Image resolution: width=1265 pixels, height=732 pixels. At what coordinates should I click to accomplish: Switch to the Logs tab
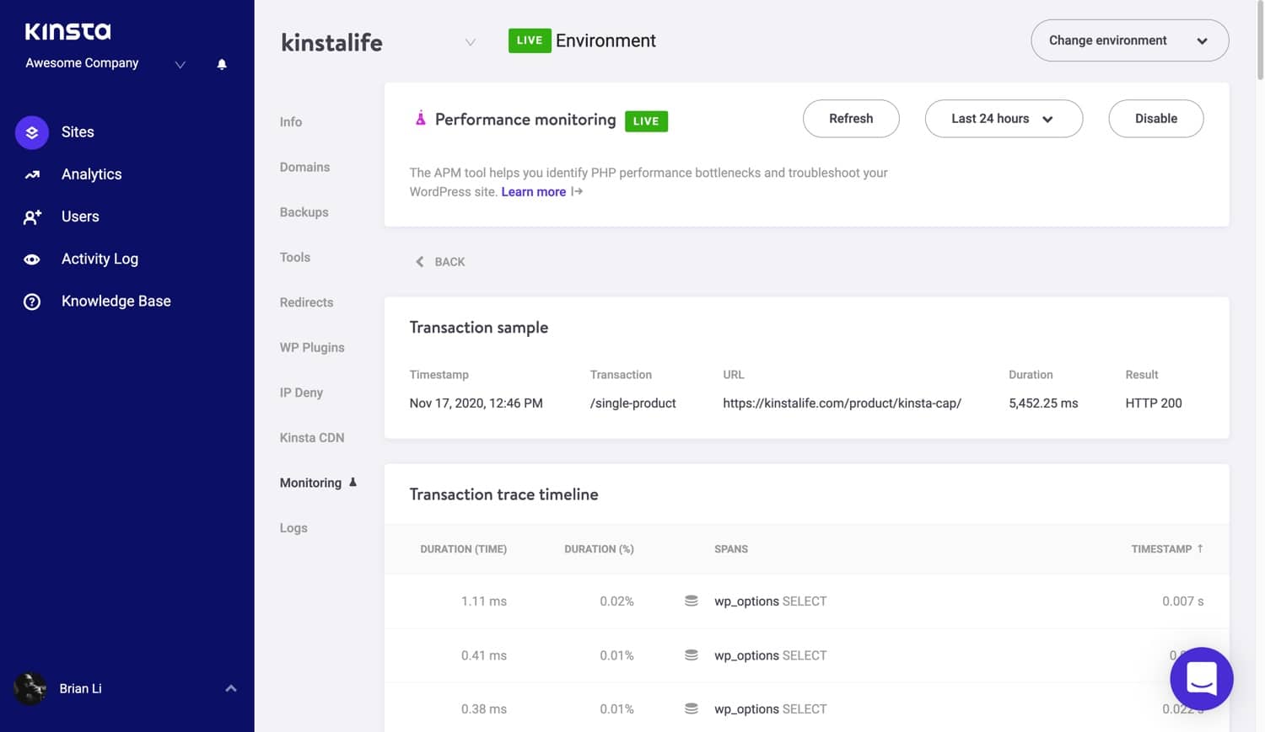click(293, 528)
